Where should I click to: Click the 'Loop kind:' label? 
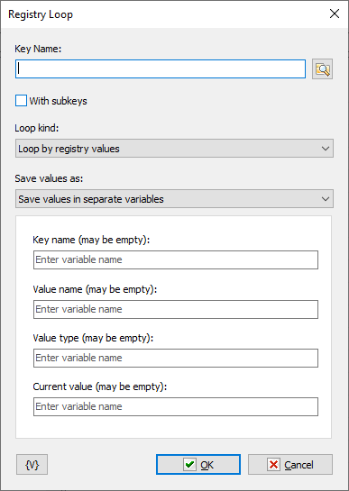[37, 128]
